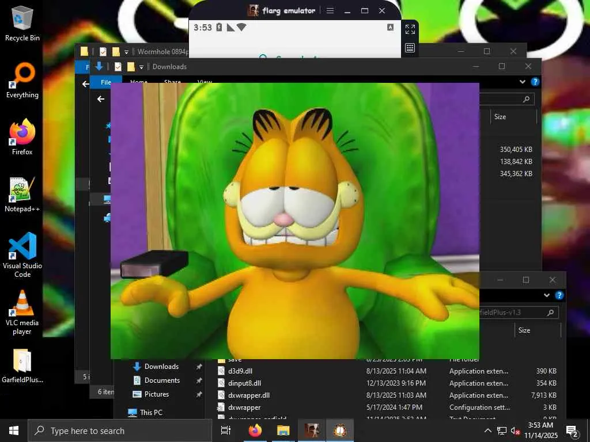Image resolution: width=590 pixels, height=442 pixels.
Task: Click the flarg emulator fullscreen icon
Action: [x=410, y=29]
